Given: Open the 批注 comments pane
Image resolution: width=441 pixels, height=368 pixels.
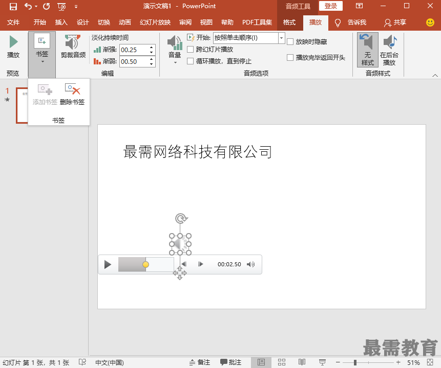Looking at the screenshot, I should click(x=230, y=362).
